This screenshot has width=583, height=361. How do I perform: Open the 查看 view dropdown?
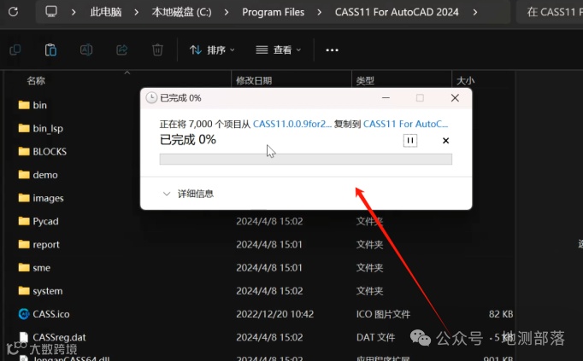pyautogui.click(x=279, y=49)
